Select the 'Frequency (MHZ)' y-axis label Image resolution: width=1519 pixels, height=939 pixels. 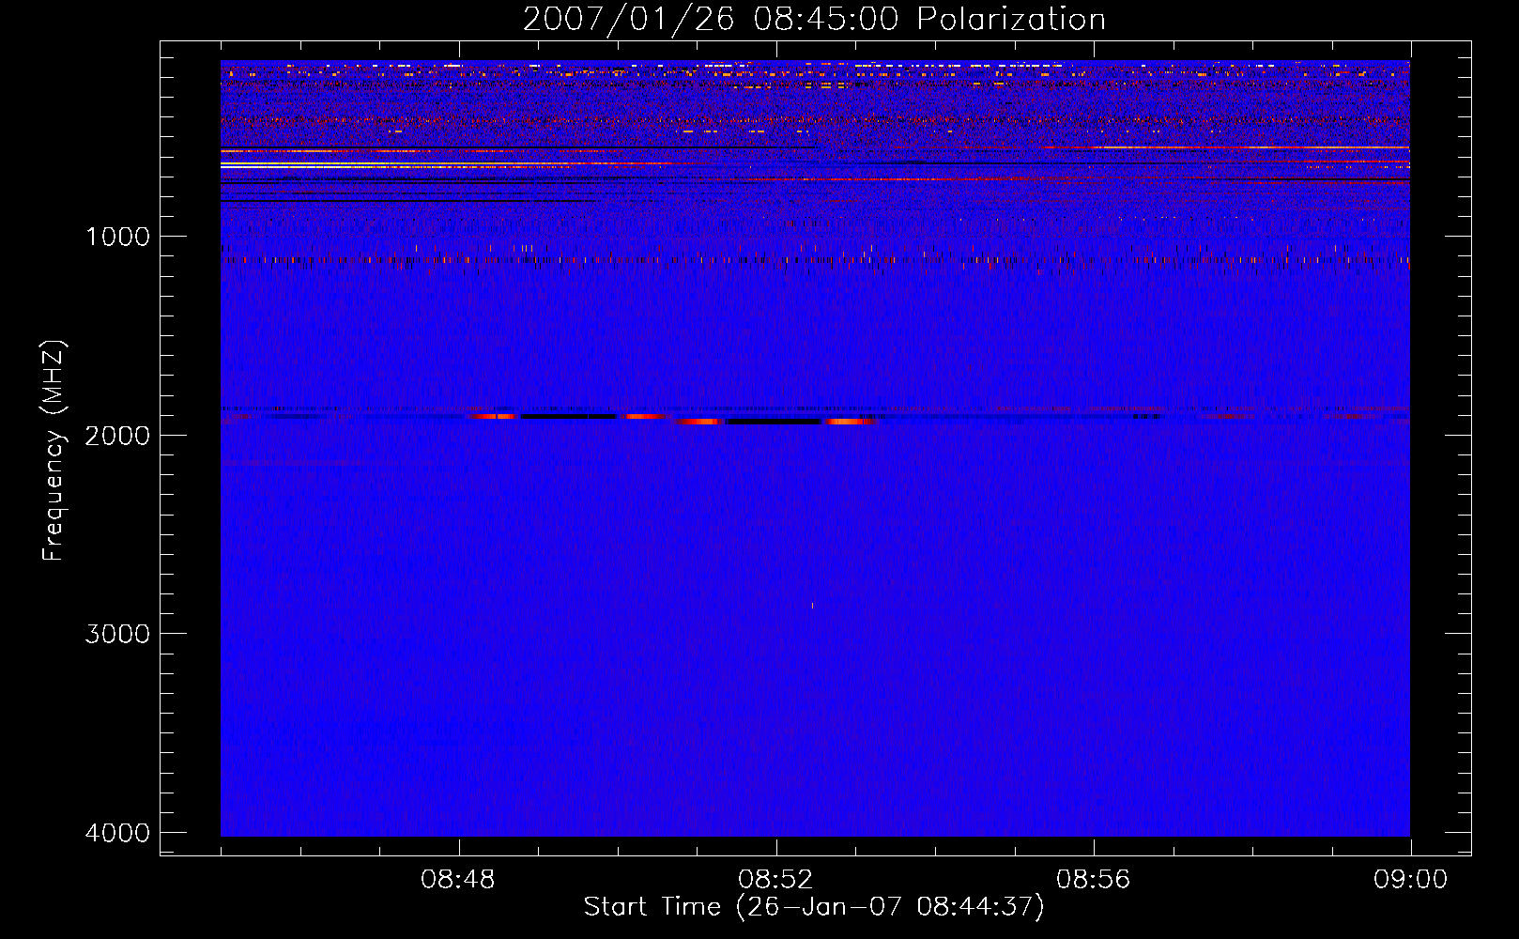coord(53,451)
